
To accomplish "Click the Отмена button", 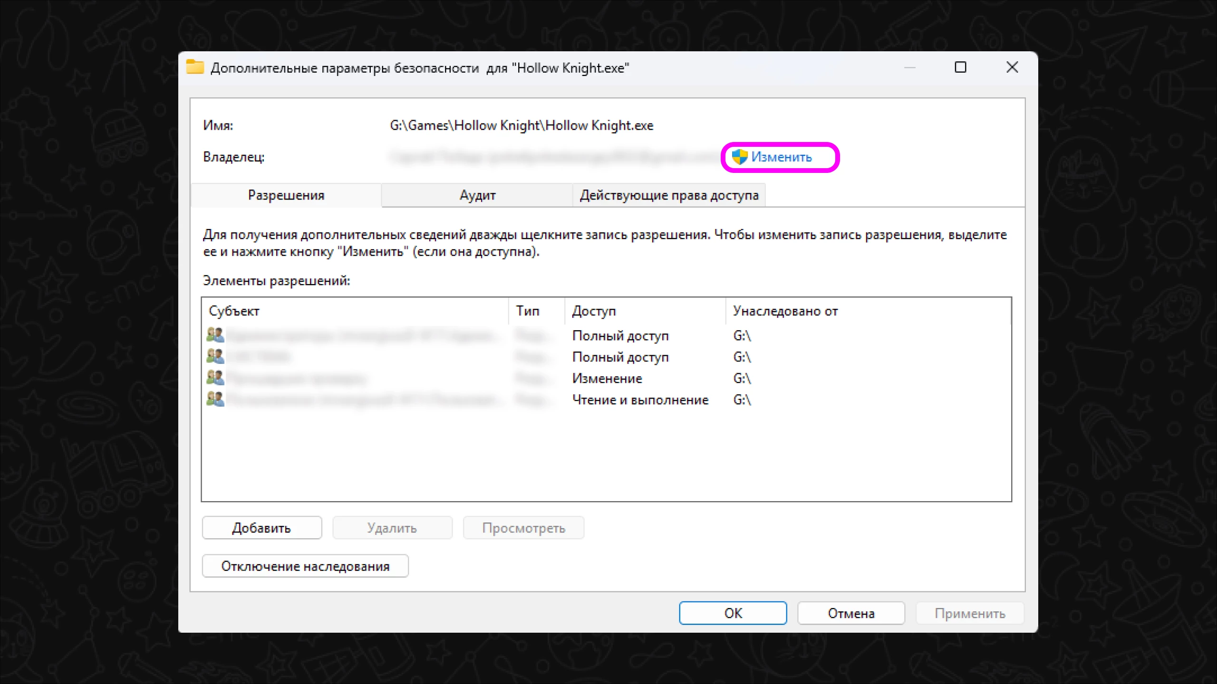I will tap(851, 613).
